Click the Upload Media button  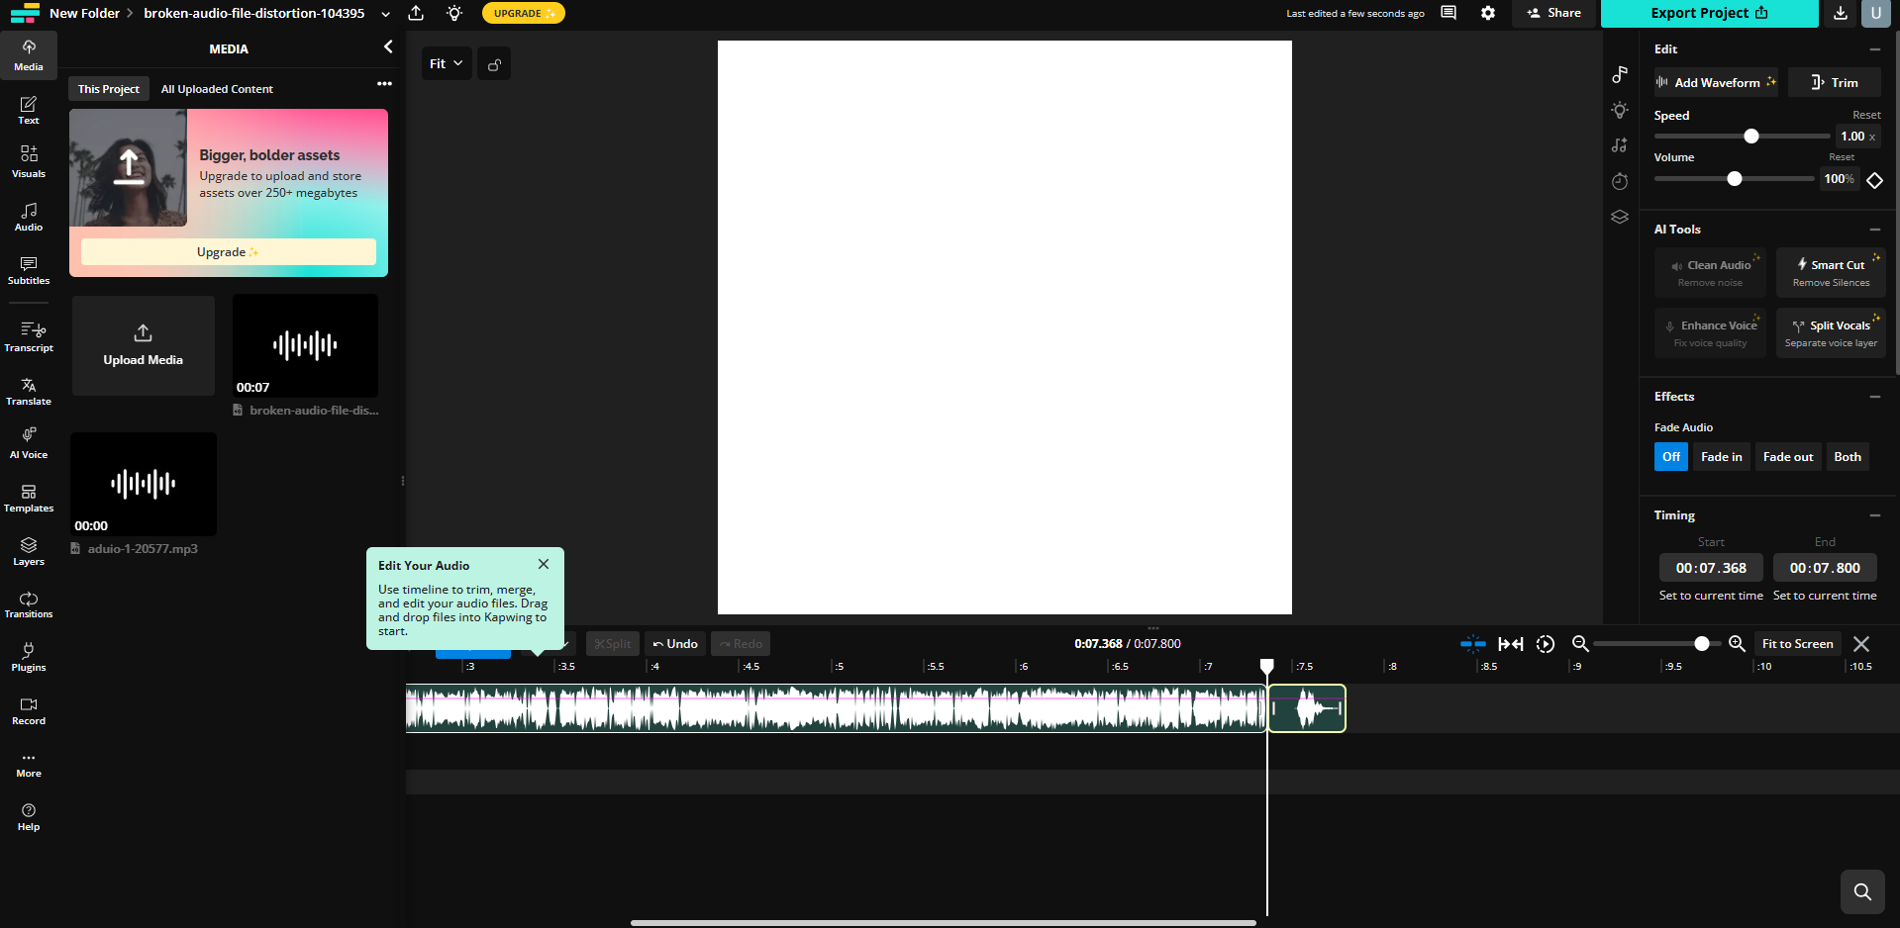point(144,345)
